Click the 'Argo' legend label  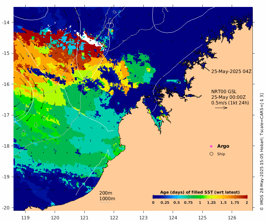click(x=223, y=146)
